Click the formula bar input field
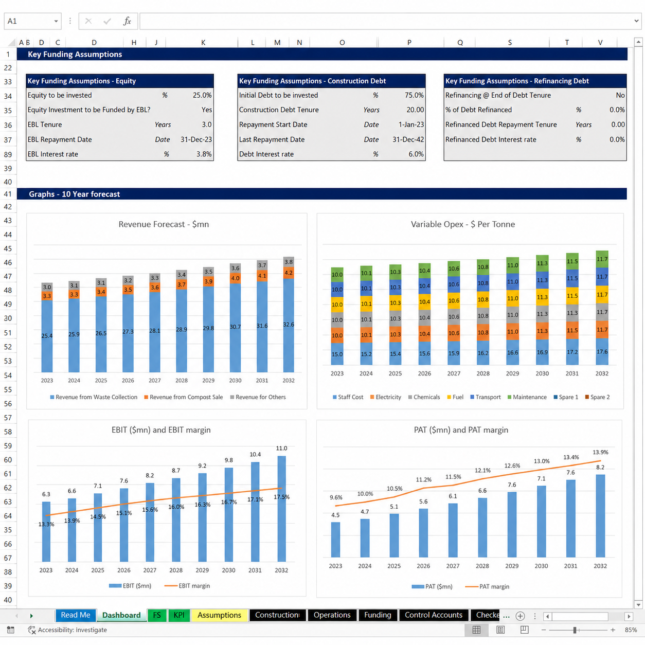The width and height of the screenshot is (645, 645). pos(386,21)
